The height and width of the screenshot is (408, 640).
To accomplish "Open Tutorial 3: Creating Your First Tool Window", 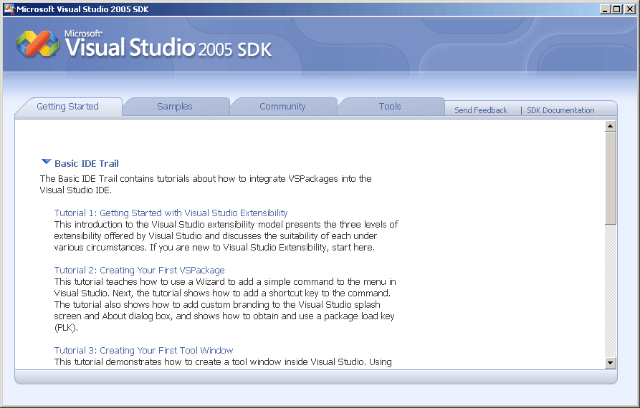I will point(143,351).
